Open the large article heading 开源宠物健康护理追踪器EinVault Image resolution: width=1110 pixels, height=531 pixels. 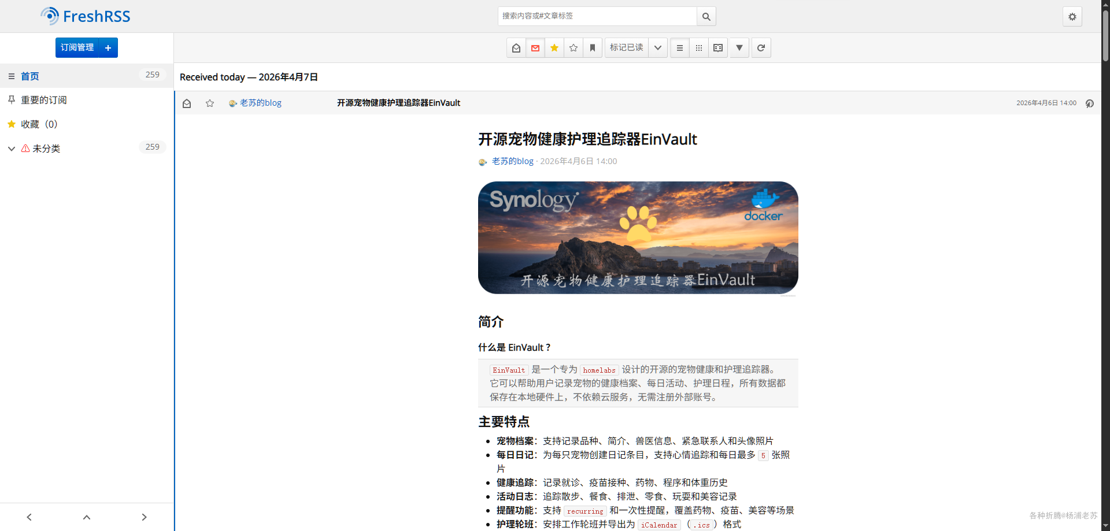point(587,139)
